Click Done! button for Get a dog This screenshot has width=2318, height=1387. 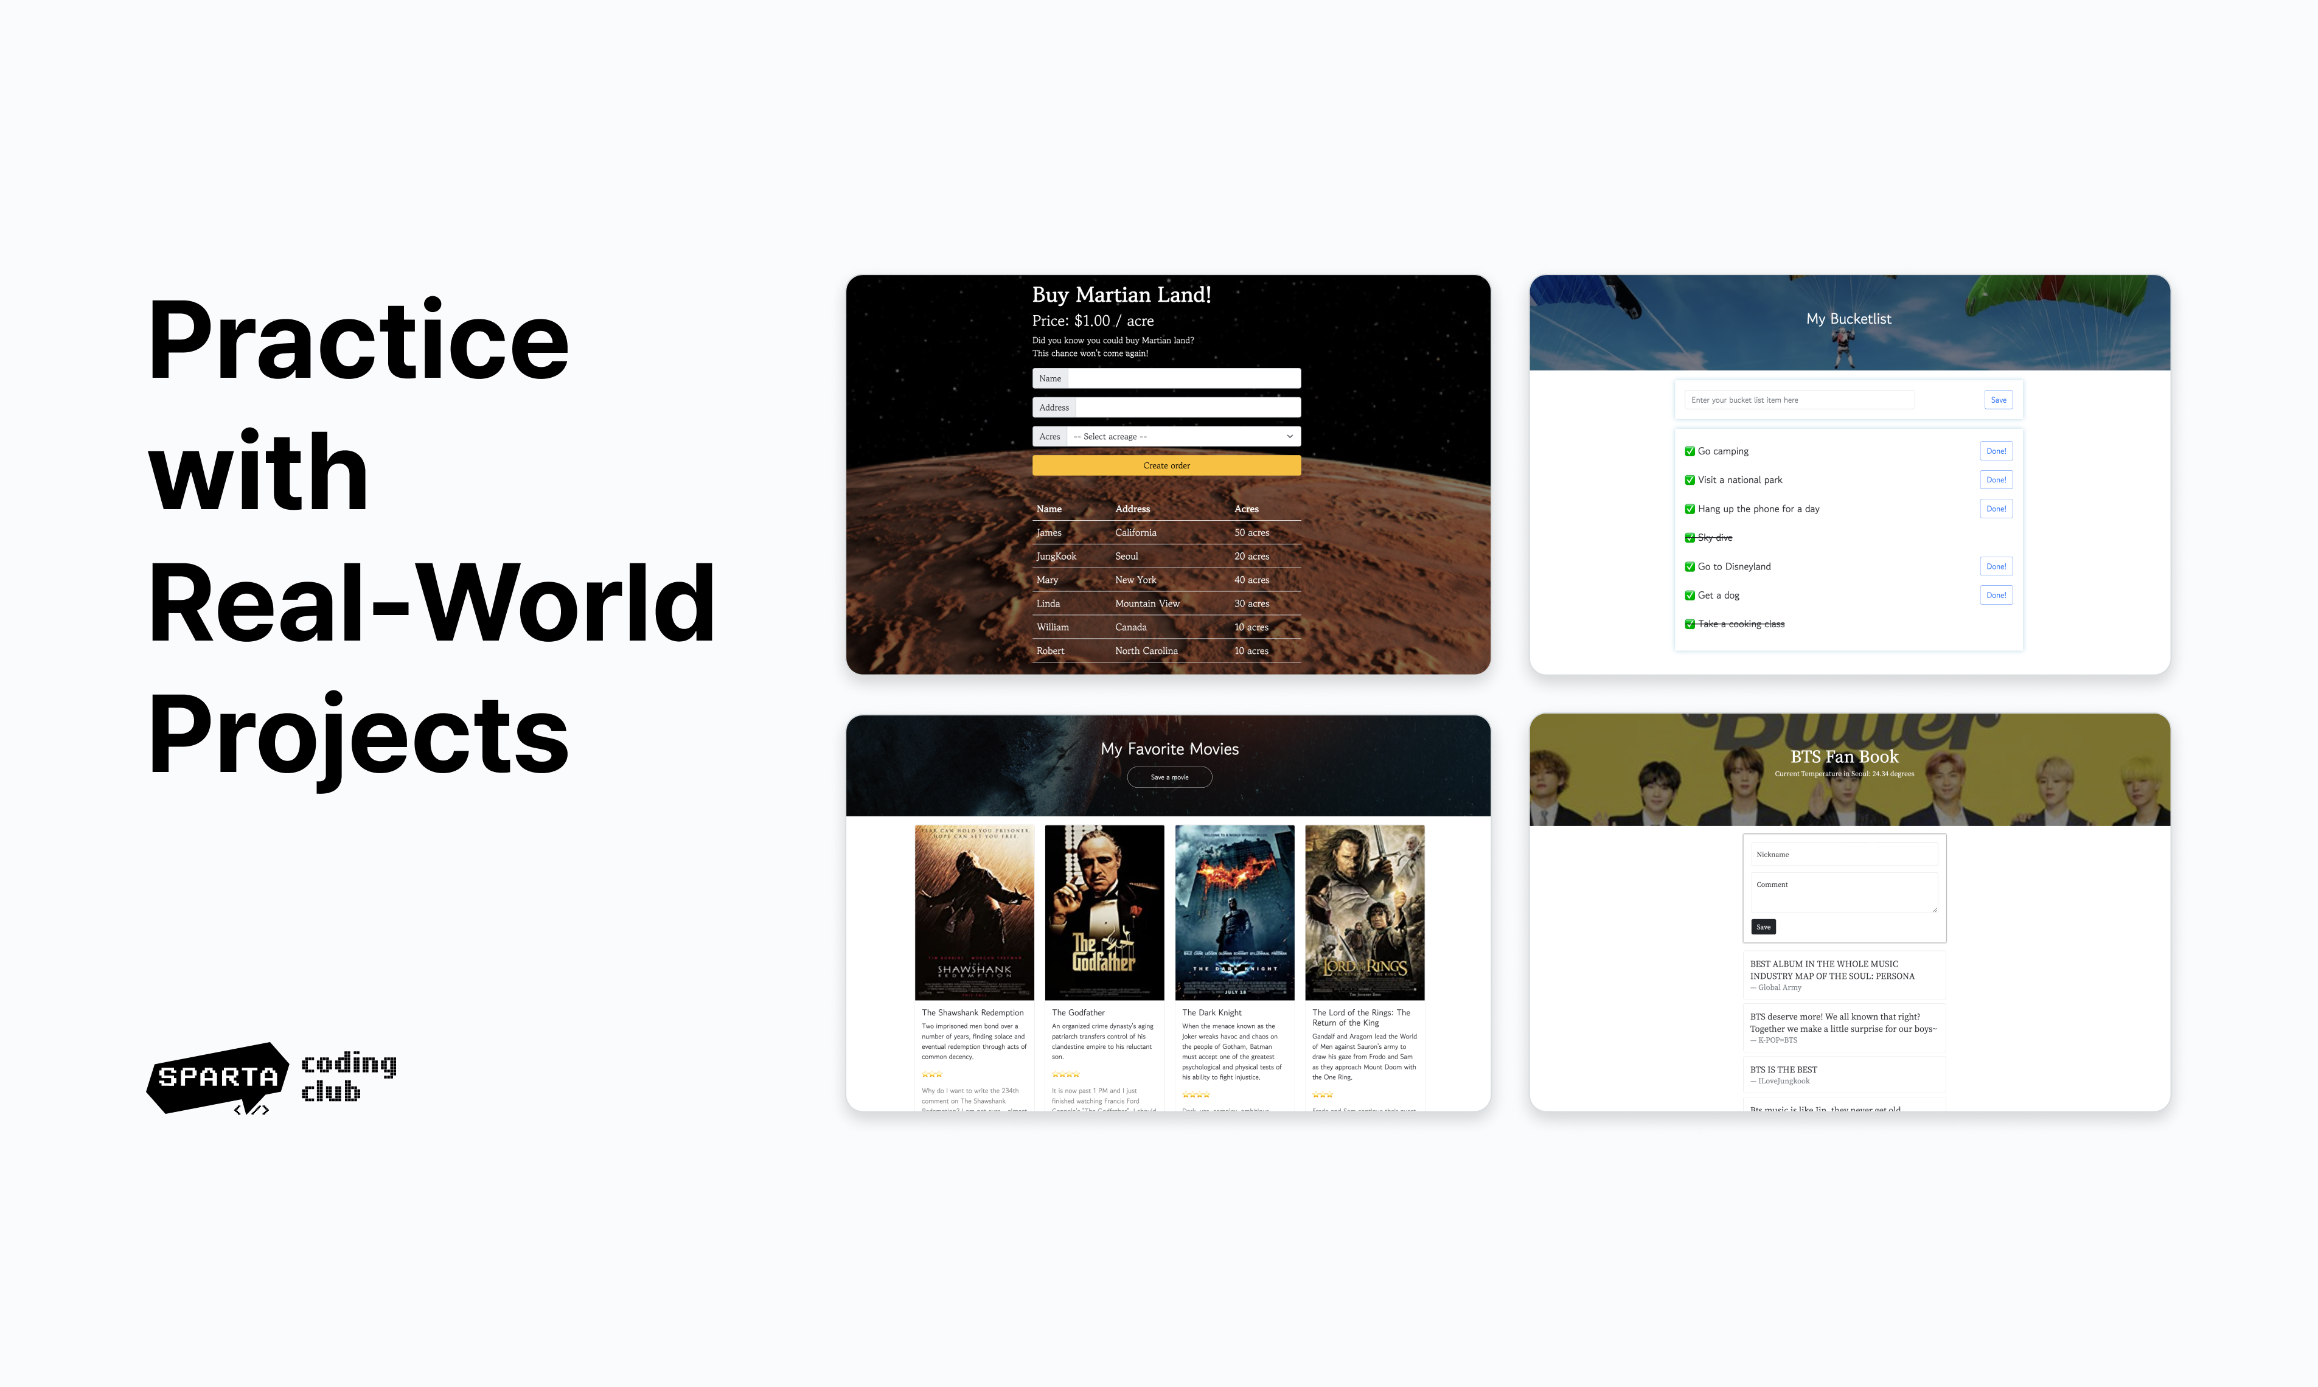(1996, 596)
